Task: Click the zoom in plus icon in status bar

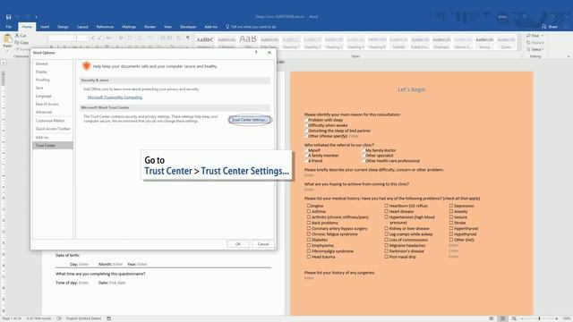Action: [x=556, y=318]
